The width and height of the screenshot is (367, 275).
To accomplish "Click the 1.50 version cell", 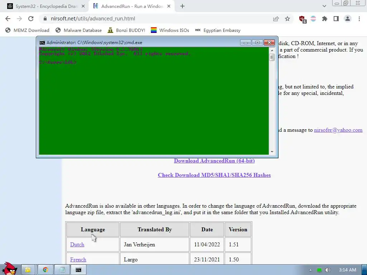I will click(x=238, y=259).
